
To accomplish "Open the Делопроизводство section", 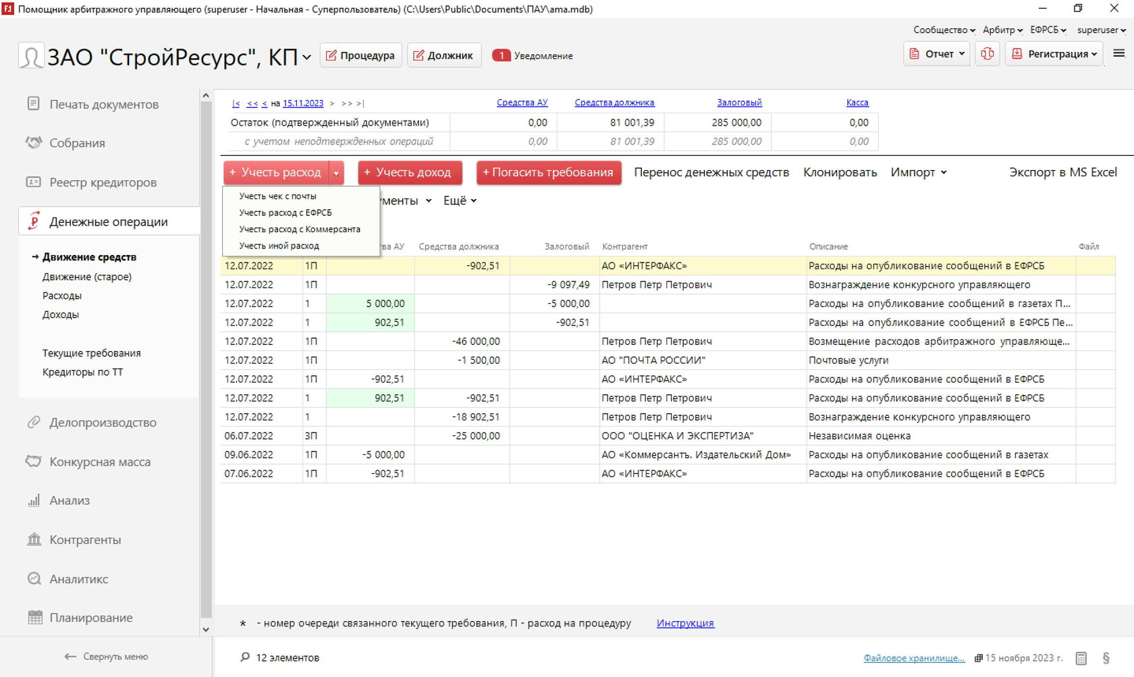I will pyautogui.click(x=92, y=423).
